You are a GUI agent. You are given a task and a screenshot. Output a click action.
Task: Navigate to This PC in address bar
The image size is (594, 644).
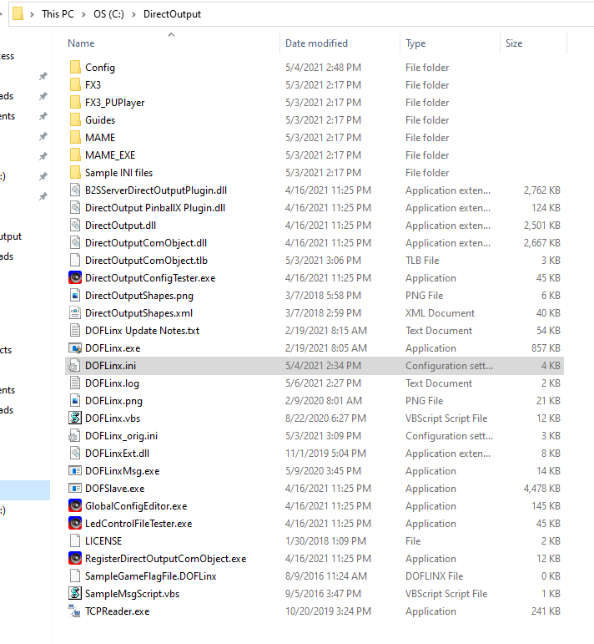pos(58,14)
